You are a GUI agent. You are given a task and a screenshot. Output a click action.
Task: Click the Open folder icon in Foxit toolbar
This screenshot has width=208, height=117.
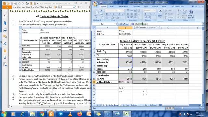(x=8, y=3)
